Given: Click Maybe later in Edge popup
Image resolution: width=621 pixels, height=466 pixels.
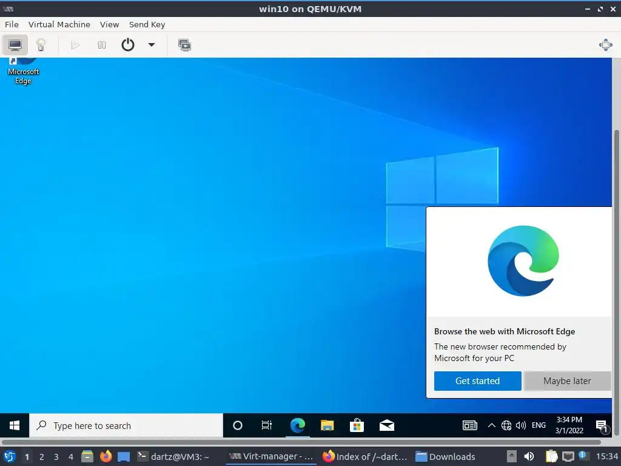Looking at the screenshot, I should point(567,381).
